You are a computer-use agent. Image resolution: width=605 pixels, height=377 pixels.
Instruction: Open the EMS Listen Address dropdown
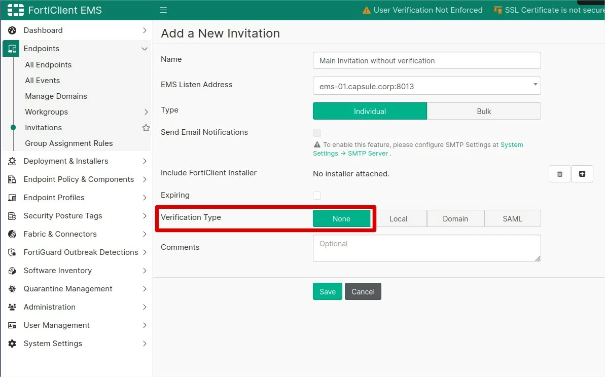[x=426, y=86]
